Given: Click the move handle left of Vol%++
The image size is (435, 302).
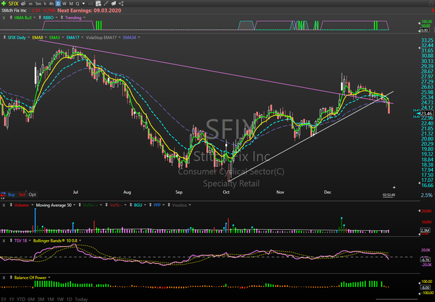Looking at the screenshot, I should coord(80,205).
